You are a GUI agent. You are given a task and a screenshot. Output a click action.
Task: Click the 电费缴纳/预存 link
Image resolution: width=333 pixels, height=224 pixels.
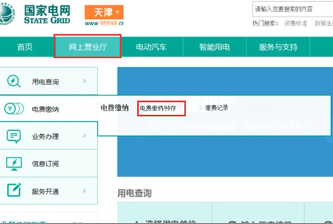(158, 109)
